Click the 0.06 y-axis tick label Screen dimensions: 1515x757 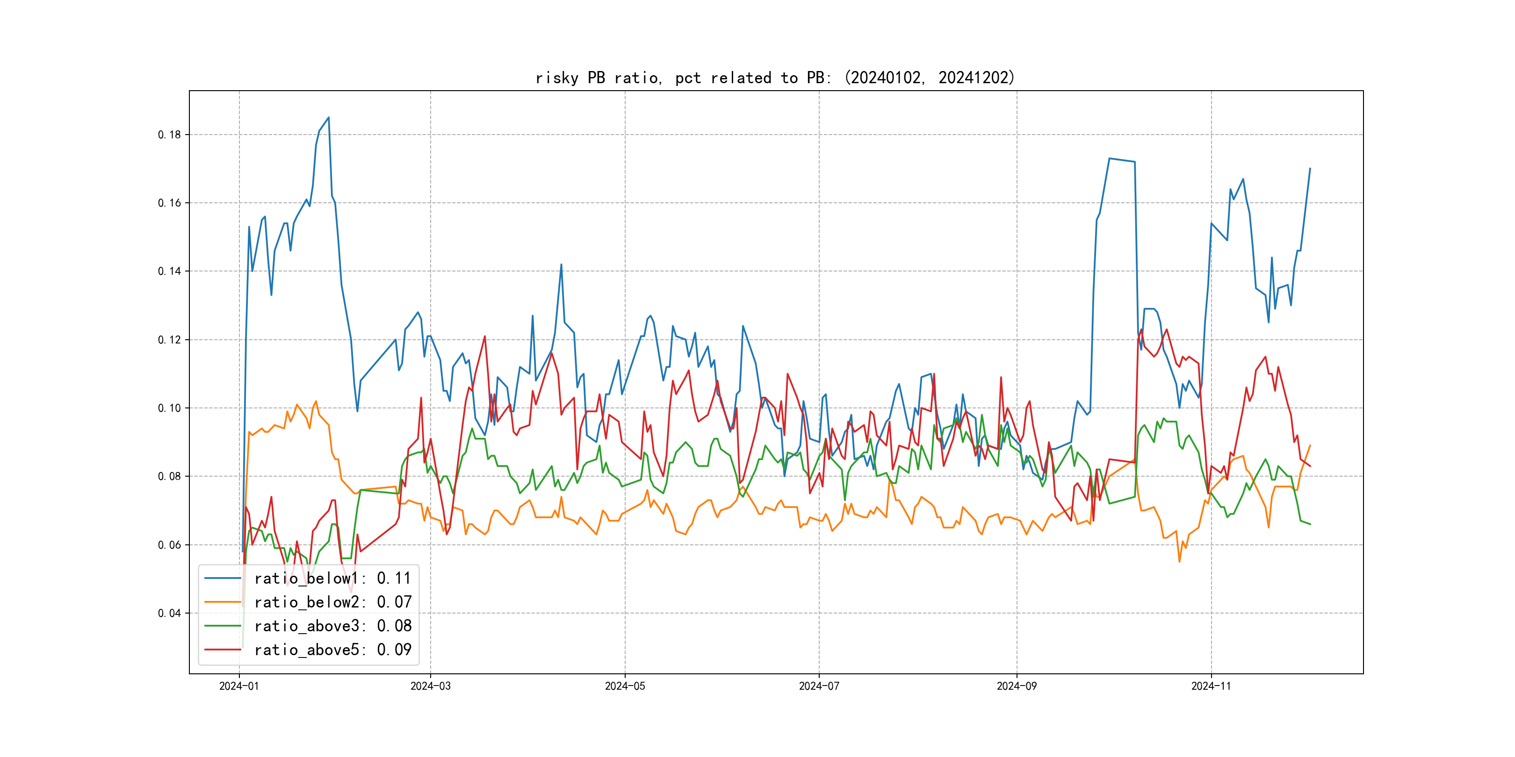point(169,545)
